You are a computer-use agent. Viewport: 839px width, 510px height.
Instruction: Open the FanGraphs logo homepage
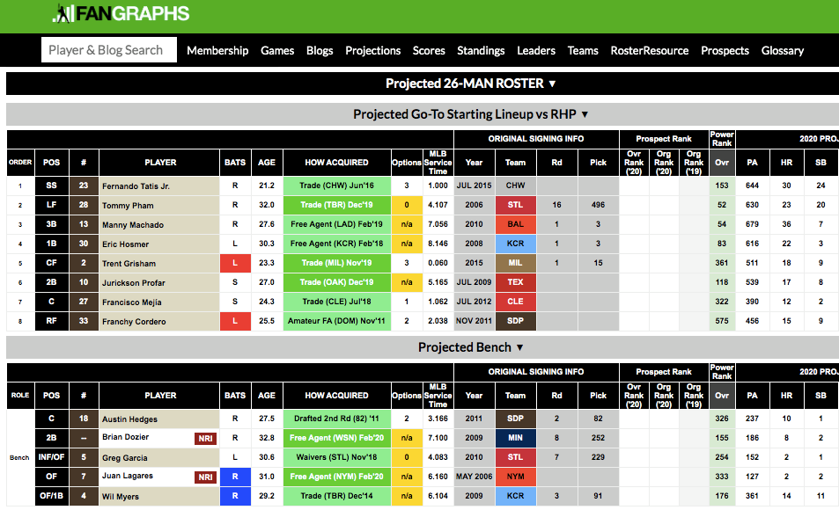click(x=121, y=13)
